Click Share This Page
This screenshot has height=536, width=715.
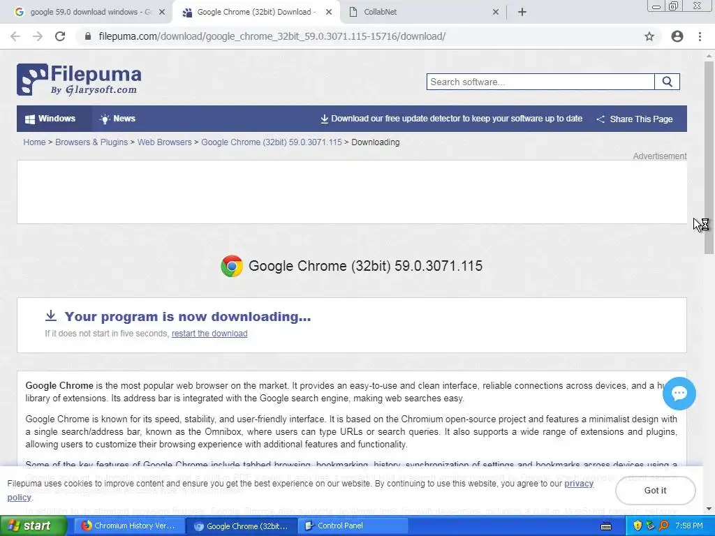(x=634, y=119)
